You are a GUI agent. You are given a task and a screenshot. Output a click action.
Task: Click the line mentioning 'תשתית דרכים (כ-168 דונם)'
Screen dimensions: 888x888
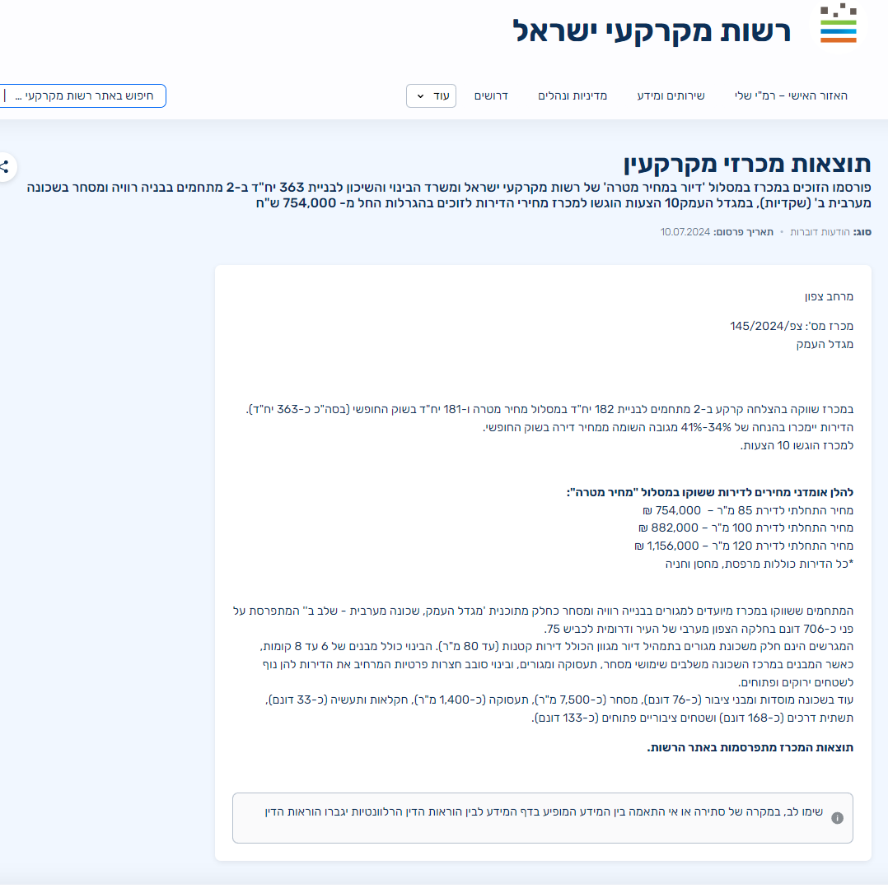[693, 718]
